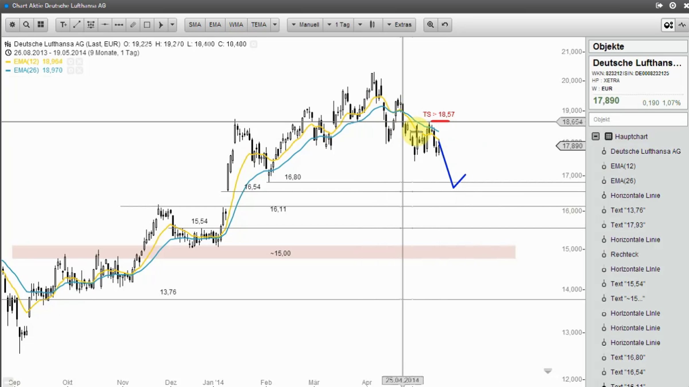Image resolution: width=689 pixels, height=387 pixels.
Task: Toggle the pin icon beside Text "17,93"
Action: [604, 225]
